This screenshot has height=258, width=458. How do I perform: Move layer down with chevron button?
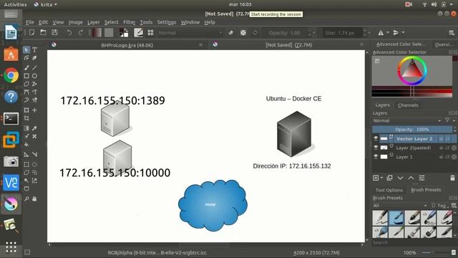pos(400,178)
